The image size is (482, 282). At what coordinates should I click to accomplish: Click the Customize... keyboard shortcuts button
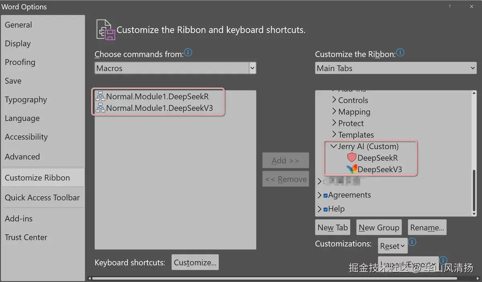(x=195, y=262)
